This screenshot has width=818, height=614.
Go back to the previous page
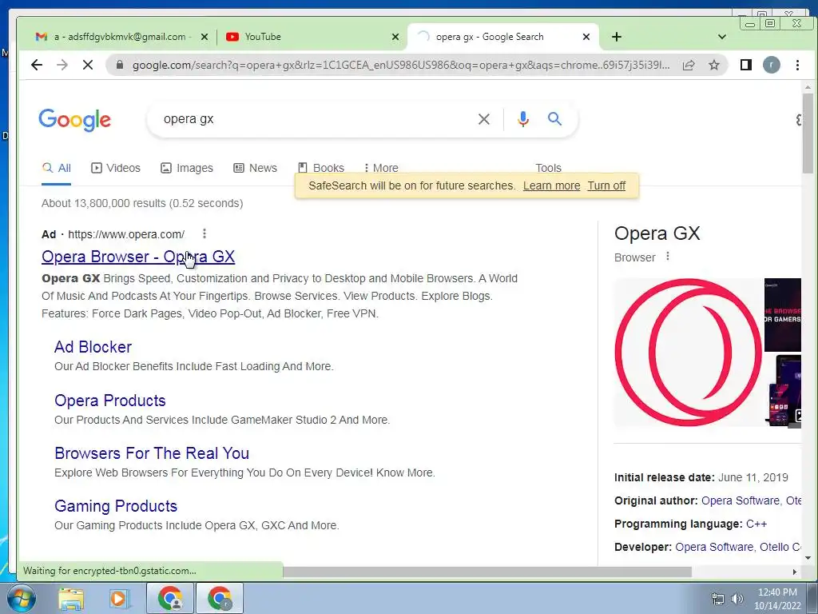pos(37,65)
